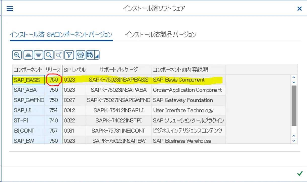Select the ST-PI component cell
Screen dimensions: 307x182
coord(28,120)
